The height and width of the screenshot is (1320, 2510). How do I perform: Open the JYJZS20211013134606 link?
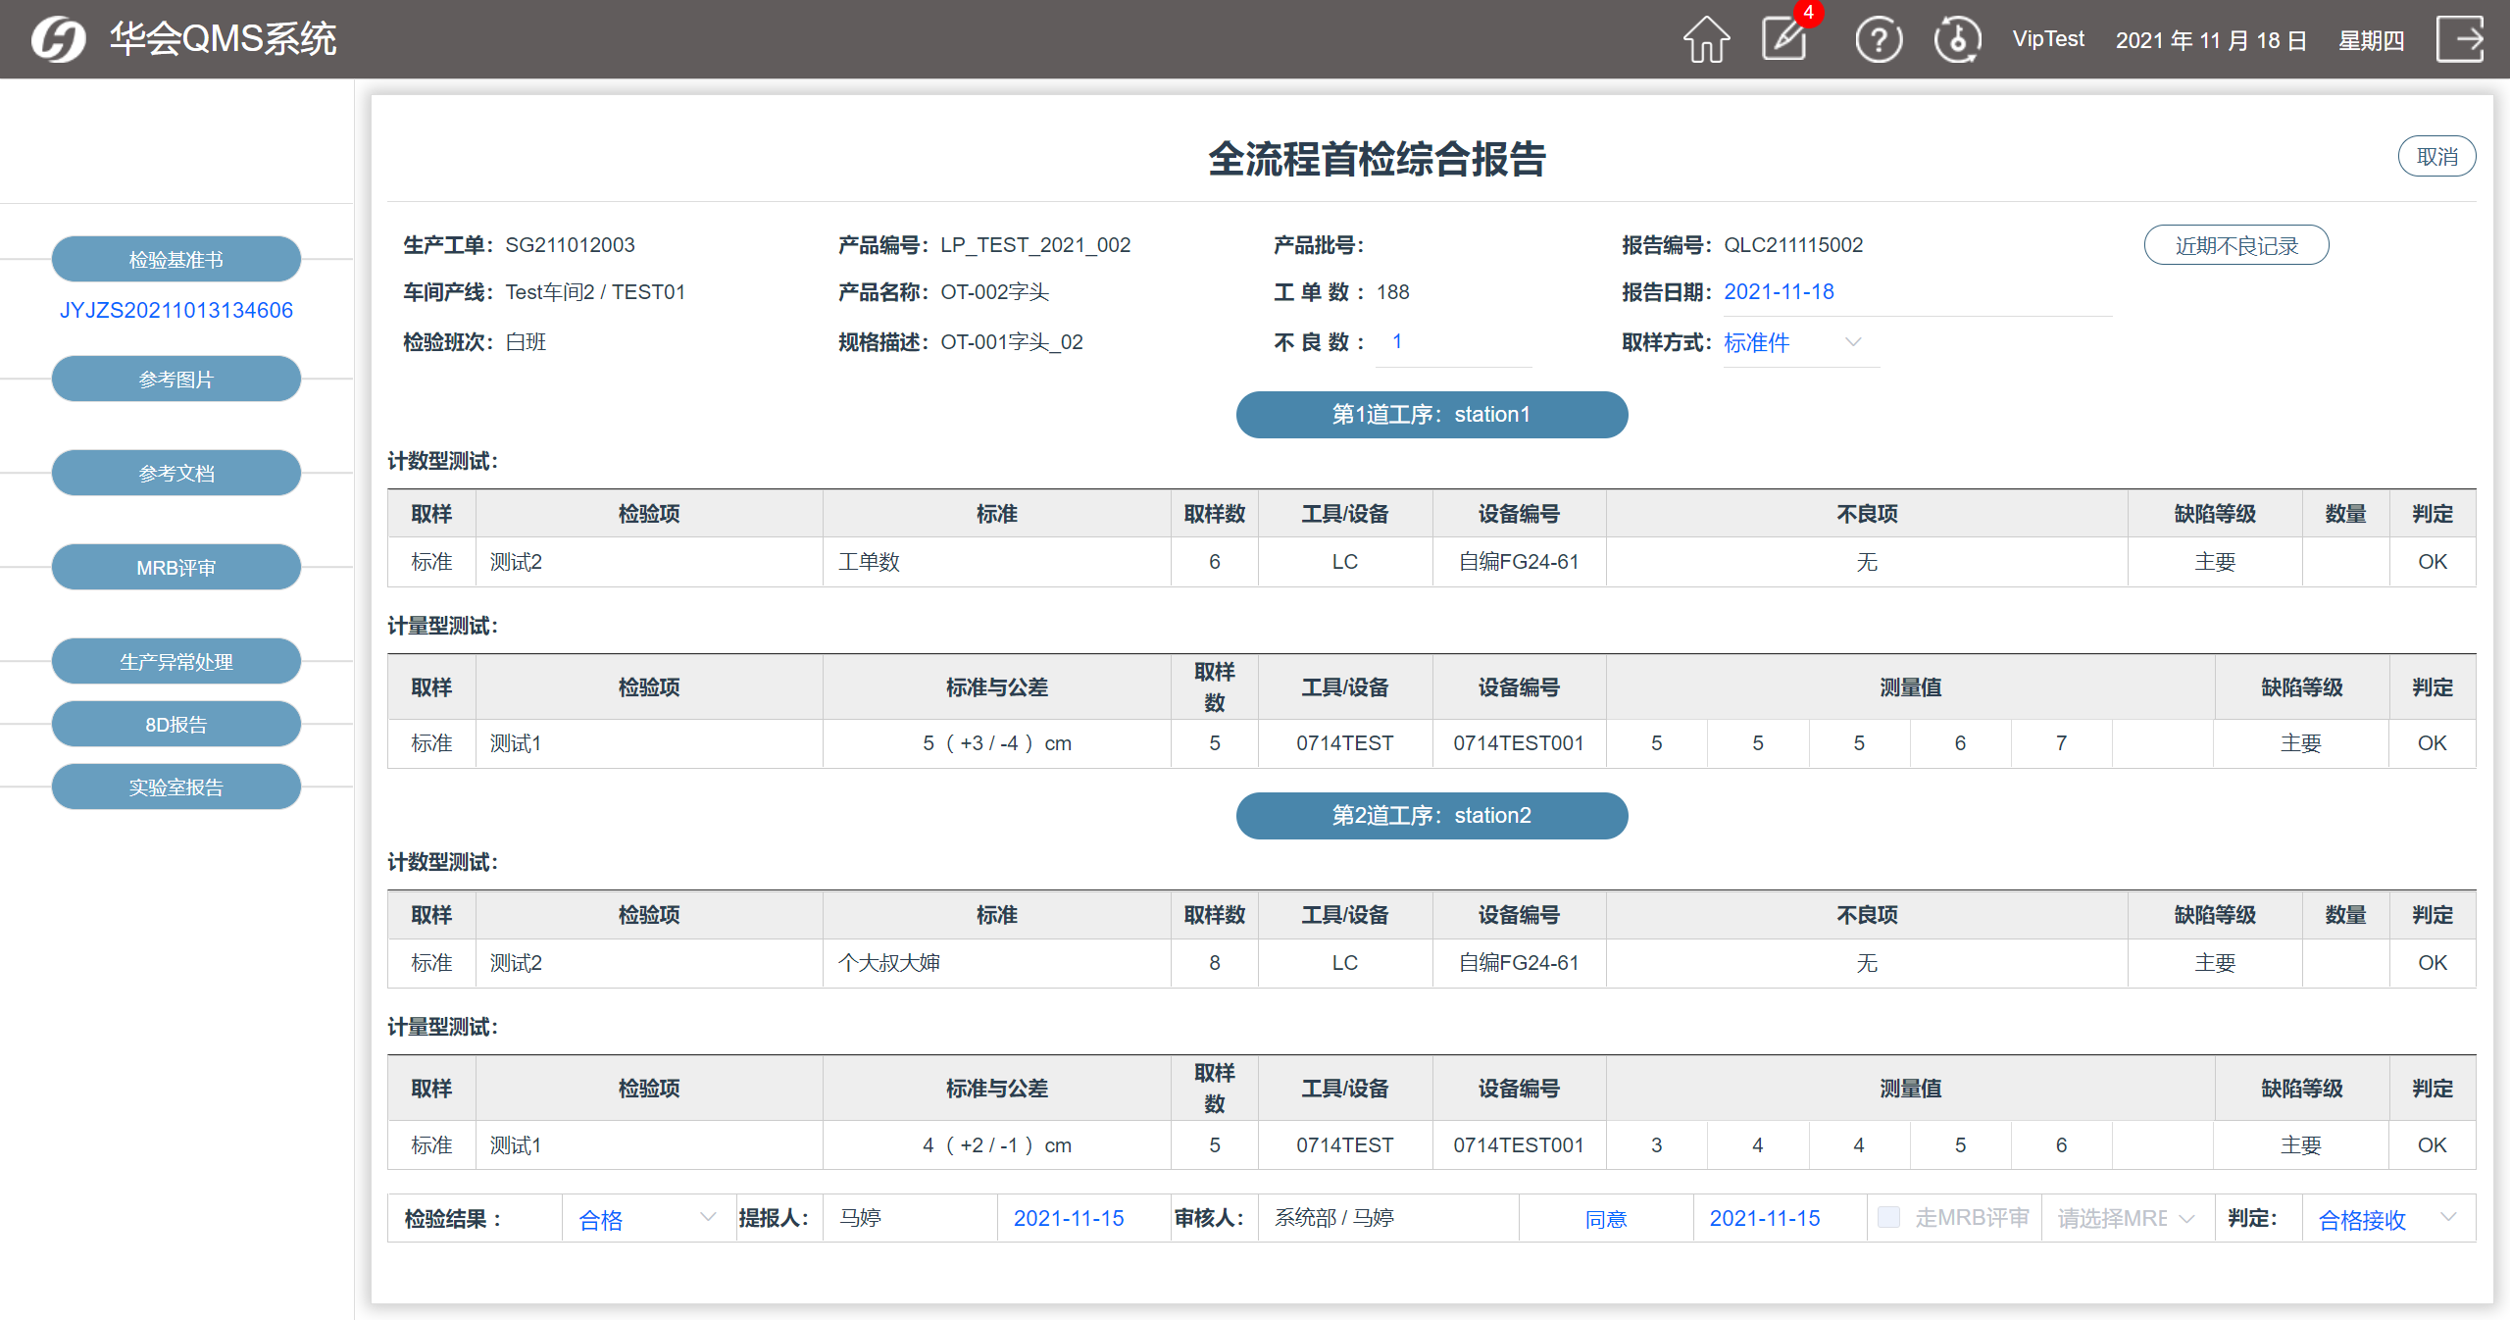[176, 310]
